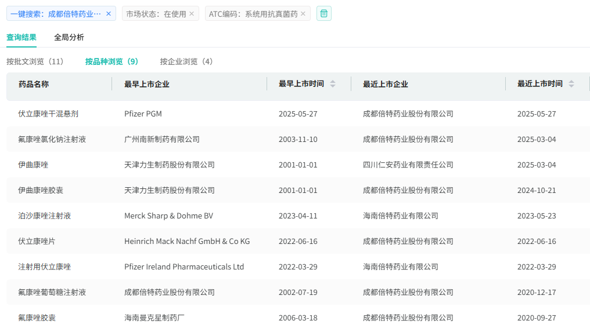Click the 药品名称 column header

click(x=34, y=84)
